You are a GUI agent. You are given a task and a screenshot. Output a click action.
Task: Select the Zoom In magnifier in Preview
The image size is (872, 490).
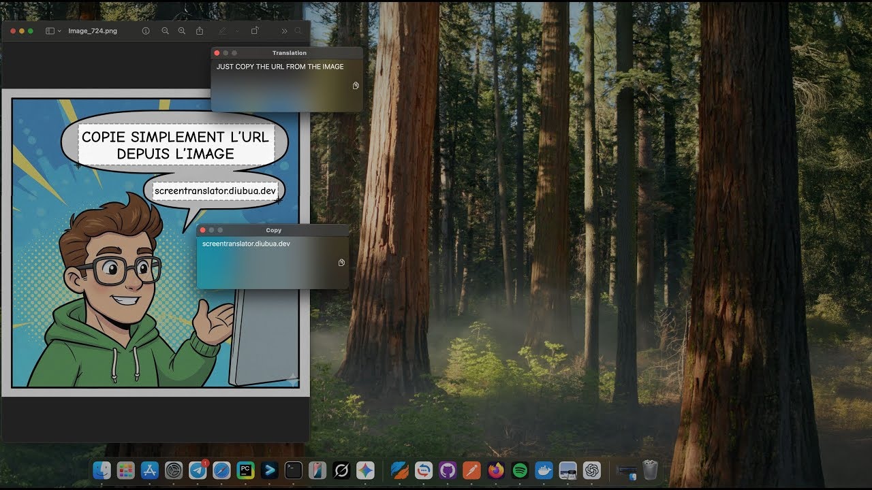(181, 31)
